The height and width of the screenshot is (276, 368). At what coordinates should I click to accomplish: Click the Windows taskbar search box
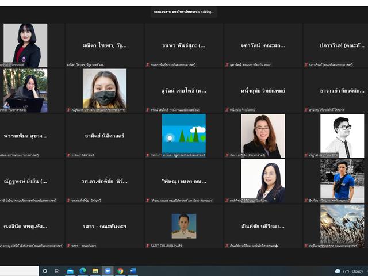coord(19,271)
